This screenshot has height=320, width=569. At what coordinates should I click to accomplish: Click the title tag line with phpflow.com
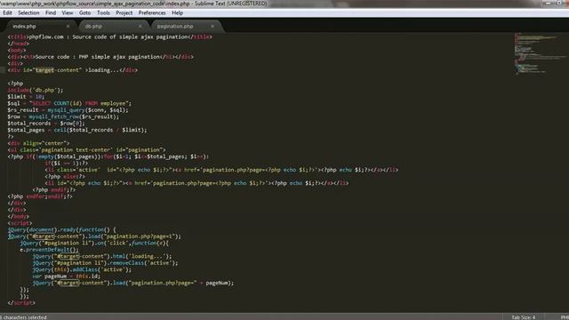click(110, 36)
